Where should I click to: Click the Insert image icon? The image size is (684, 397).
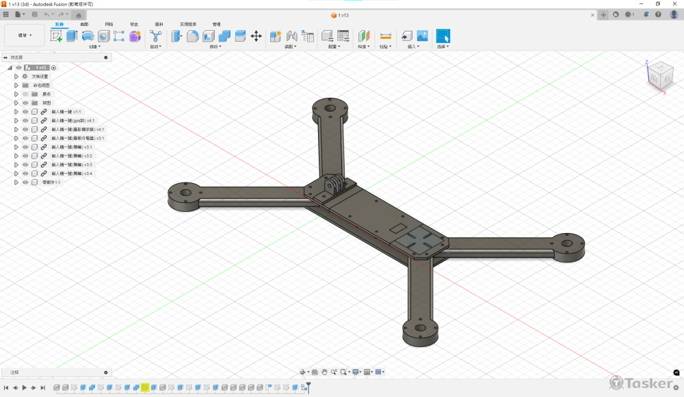tap(422, 36)
